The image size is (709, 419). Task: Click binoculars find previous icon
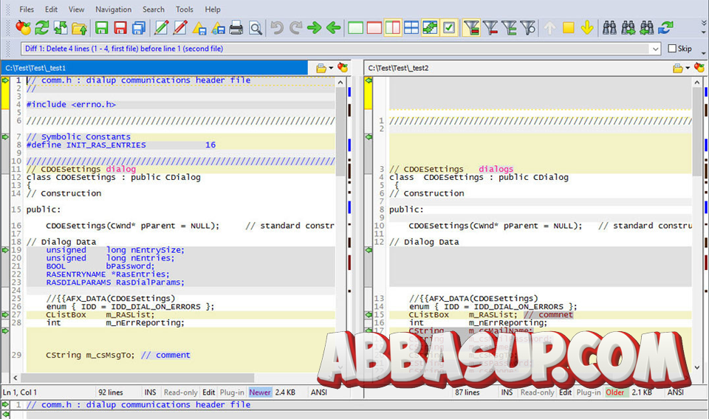(647, 28)
